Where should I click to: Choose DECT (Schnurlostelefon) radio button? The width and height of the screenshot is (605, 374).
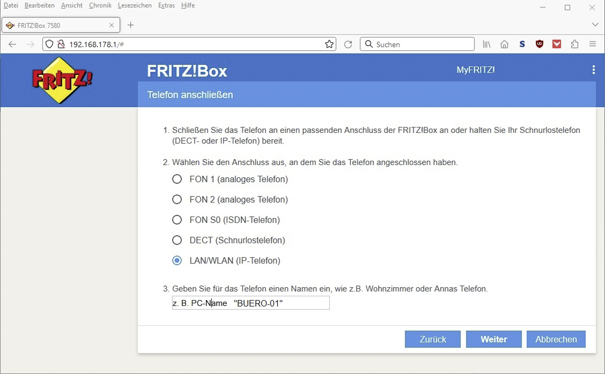tap(177, 240)
